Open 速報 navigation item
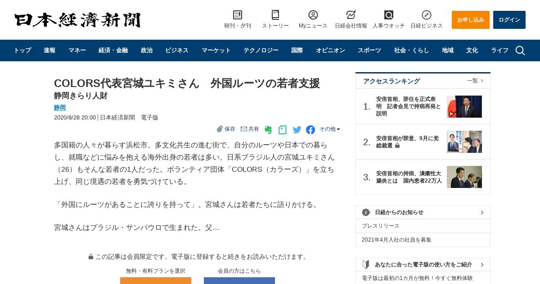Viewport: 540px width, 284px height. pos(49,50)
